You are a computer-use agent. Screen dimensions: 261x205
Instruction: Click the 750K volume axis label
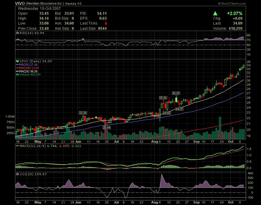pos(11,122)
